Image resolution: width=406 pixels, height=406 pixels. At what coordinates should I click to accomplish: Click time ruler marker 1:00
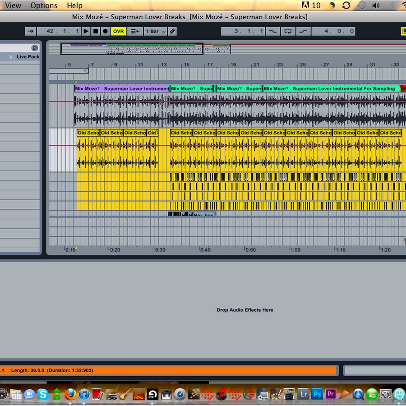click(295, 250)
